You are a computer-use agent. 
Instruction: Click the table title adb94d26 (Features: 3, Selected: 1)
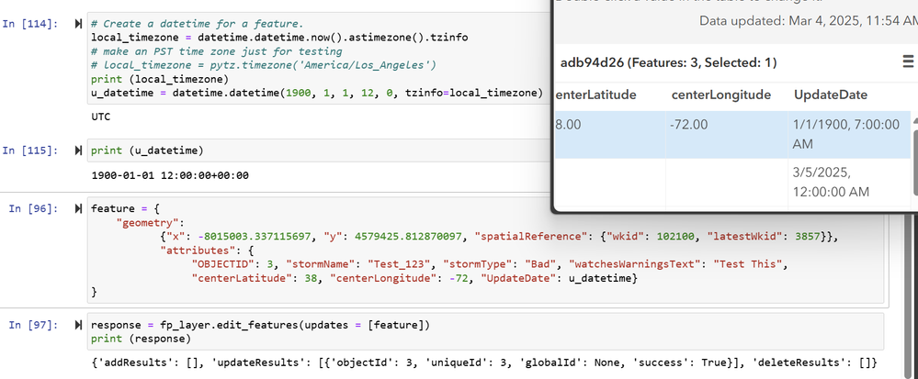click(669, 62)
